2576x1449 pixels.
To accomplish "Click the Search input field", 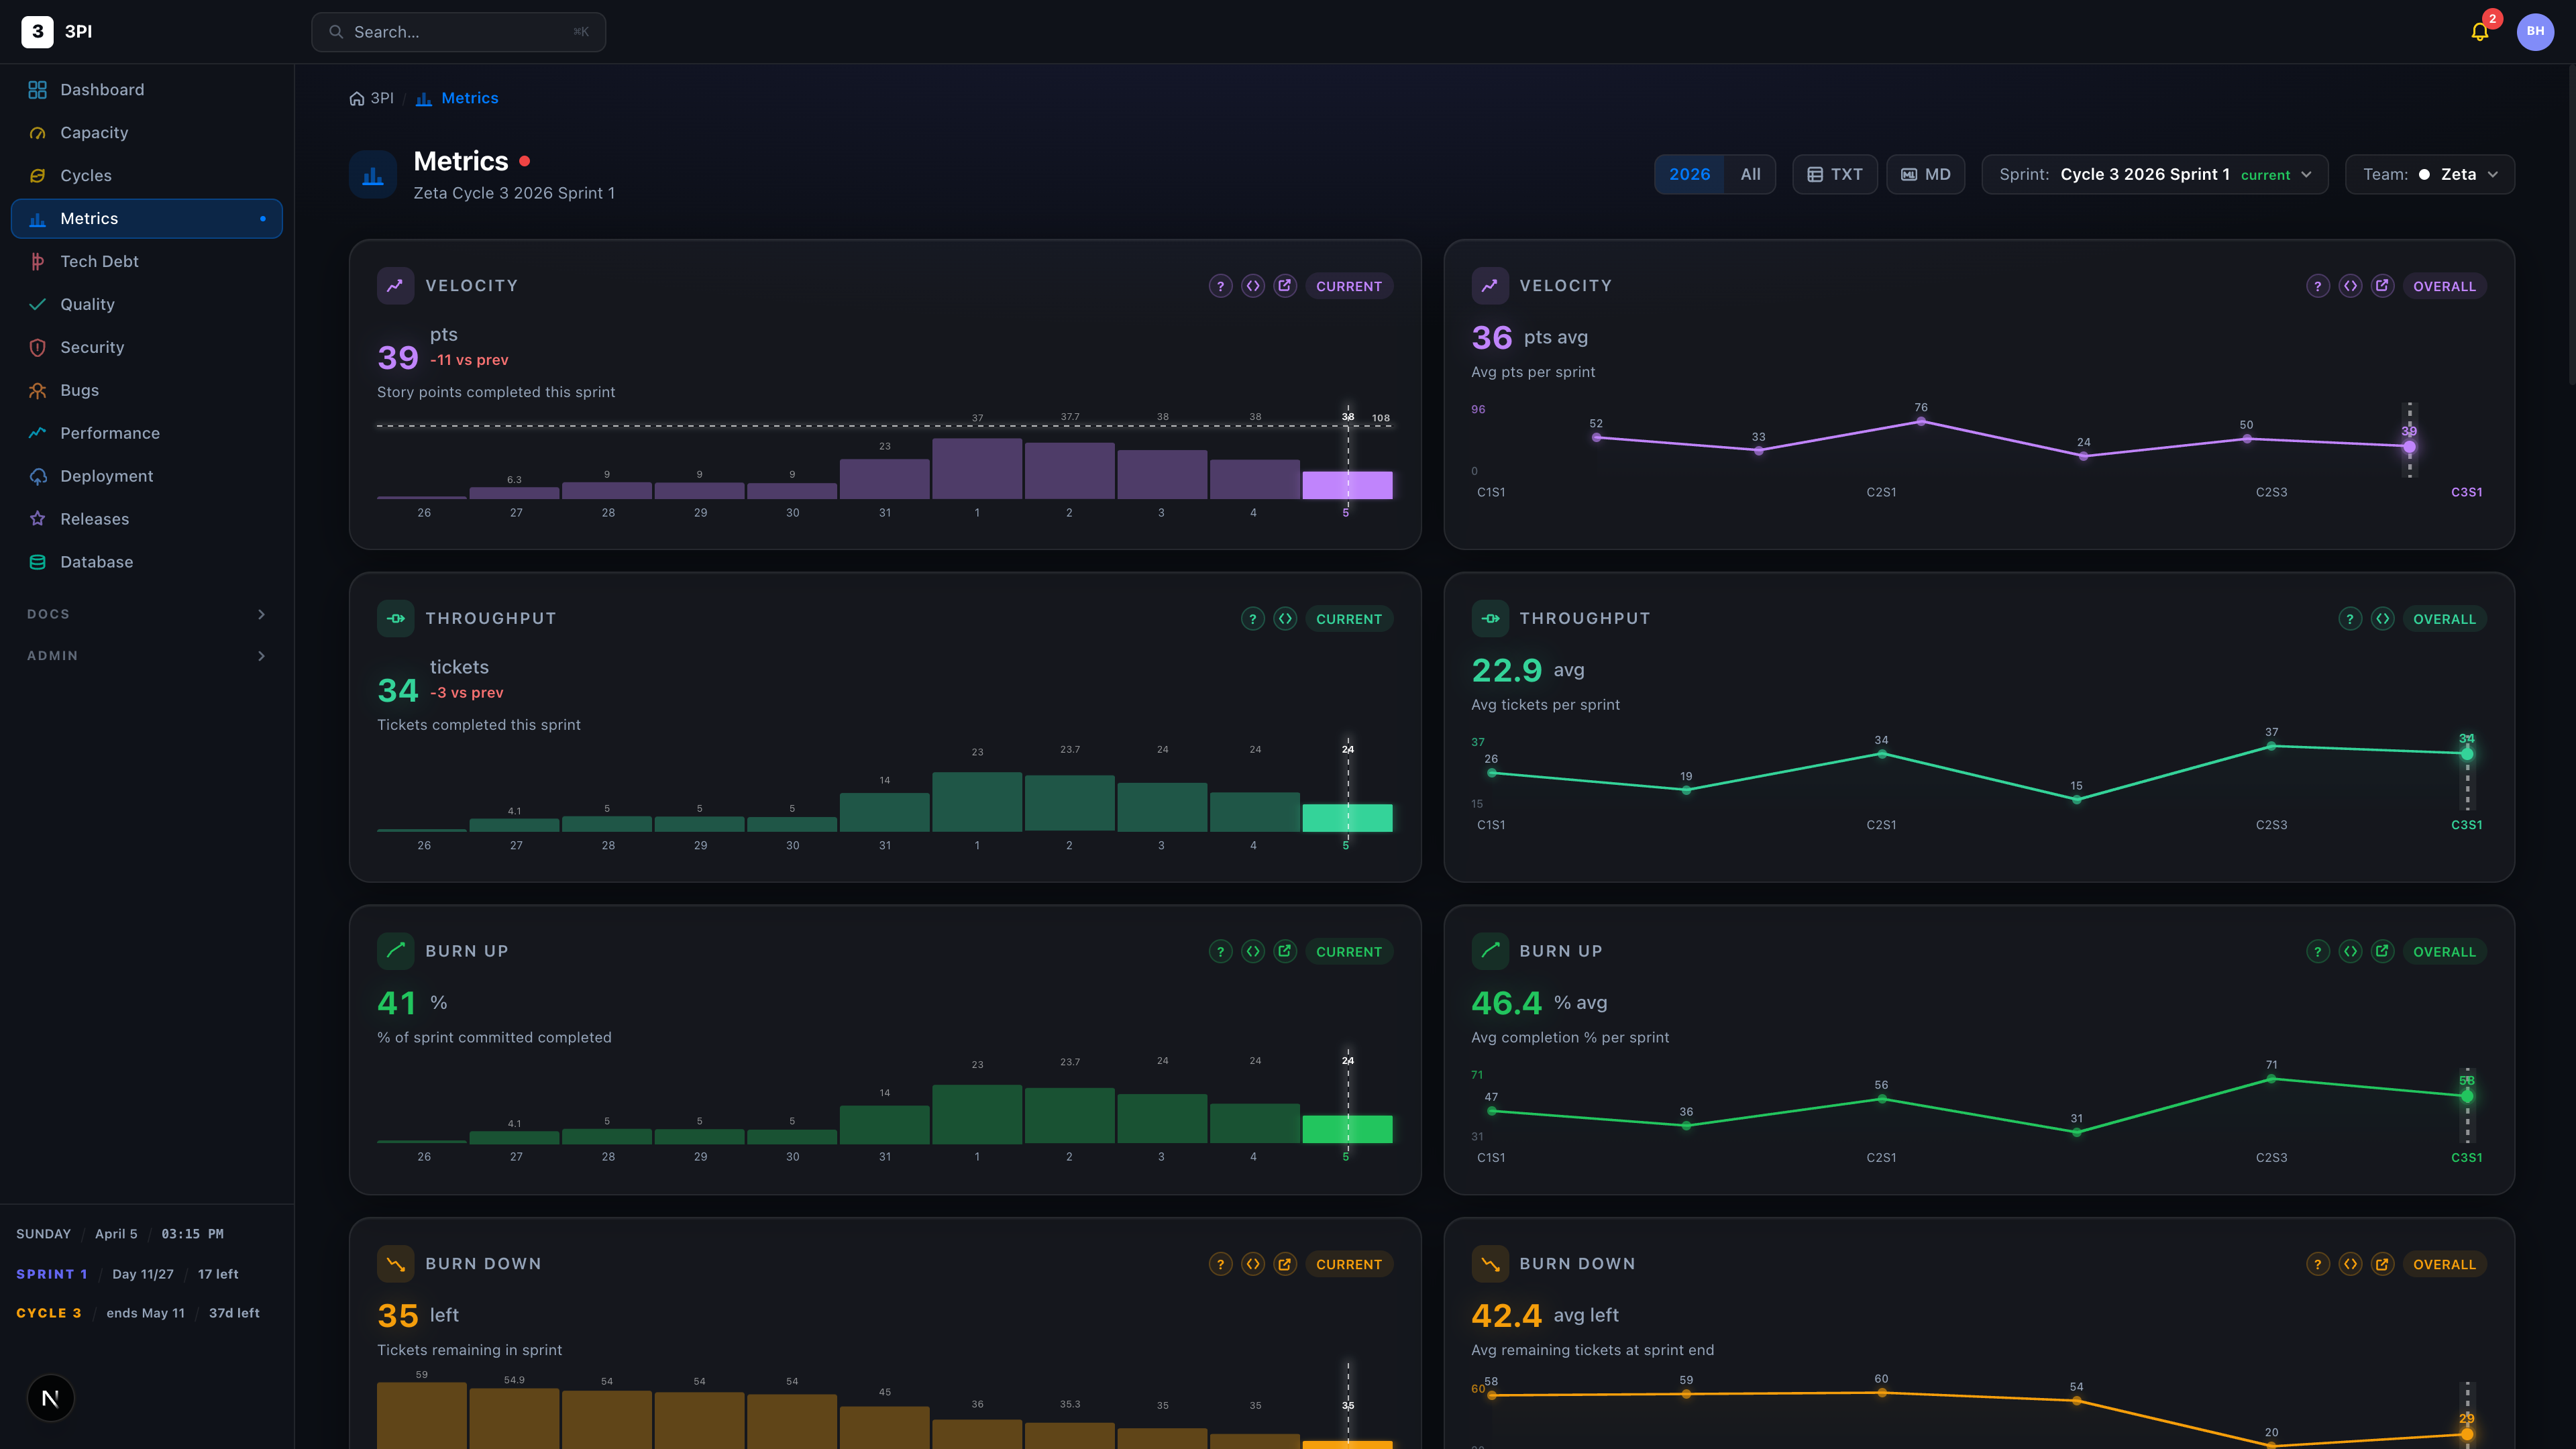I will (459, 32).
